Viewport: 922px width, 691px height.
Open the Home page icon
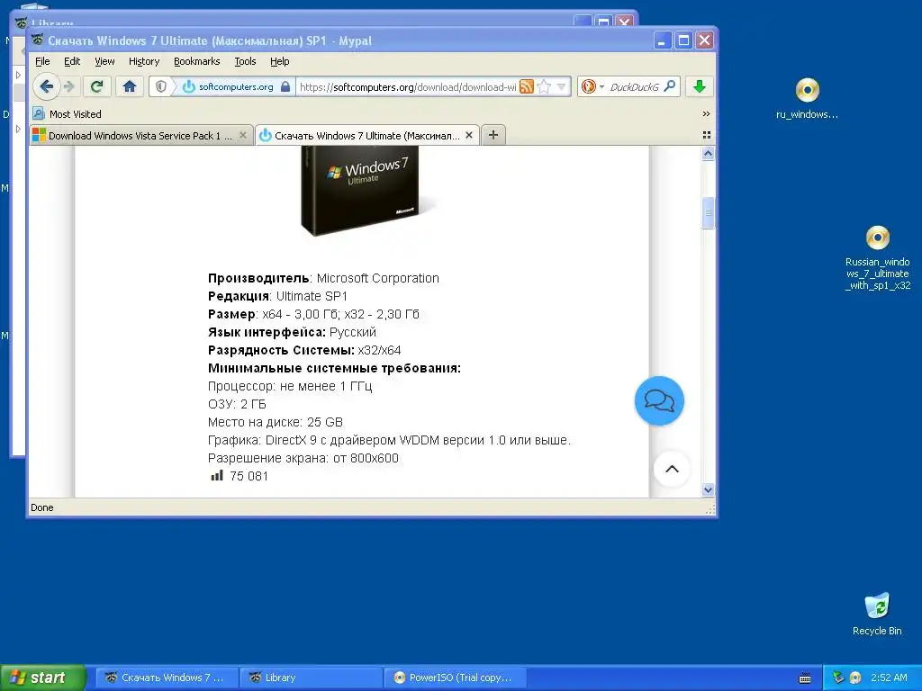pyautogui.click(x=130, y=87)
